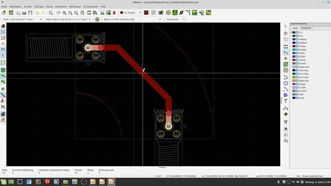Select the Add keepout area tool
The image size is (331, 186).
[x=285, y=70]
